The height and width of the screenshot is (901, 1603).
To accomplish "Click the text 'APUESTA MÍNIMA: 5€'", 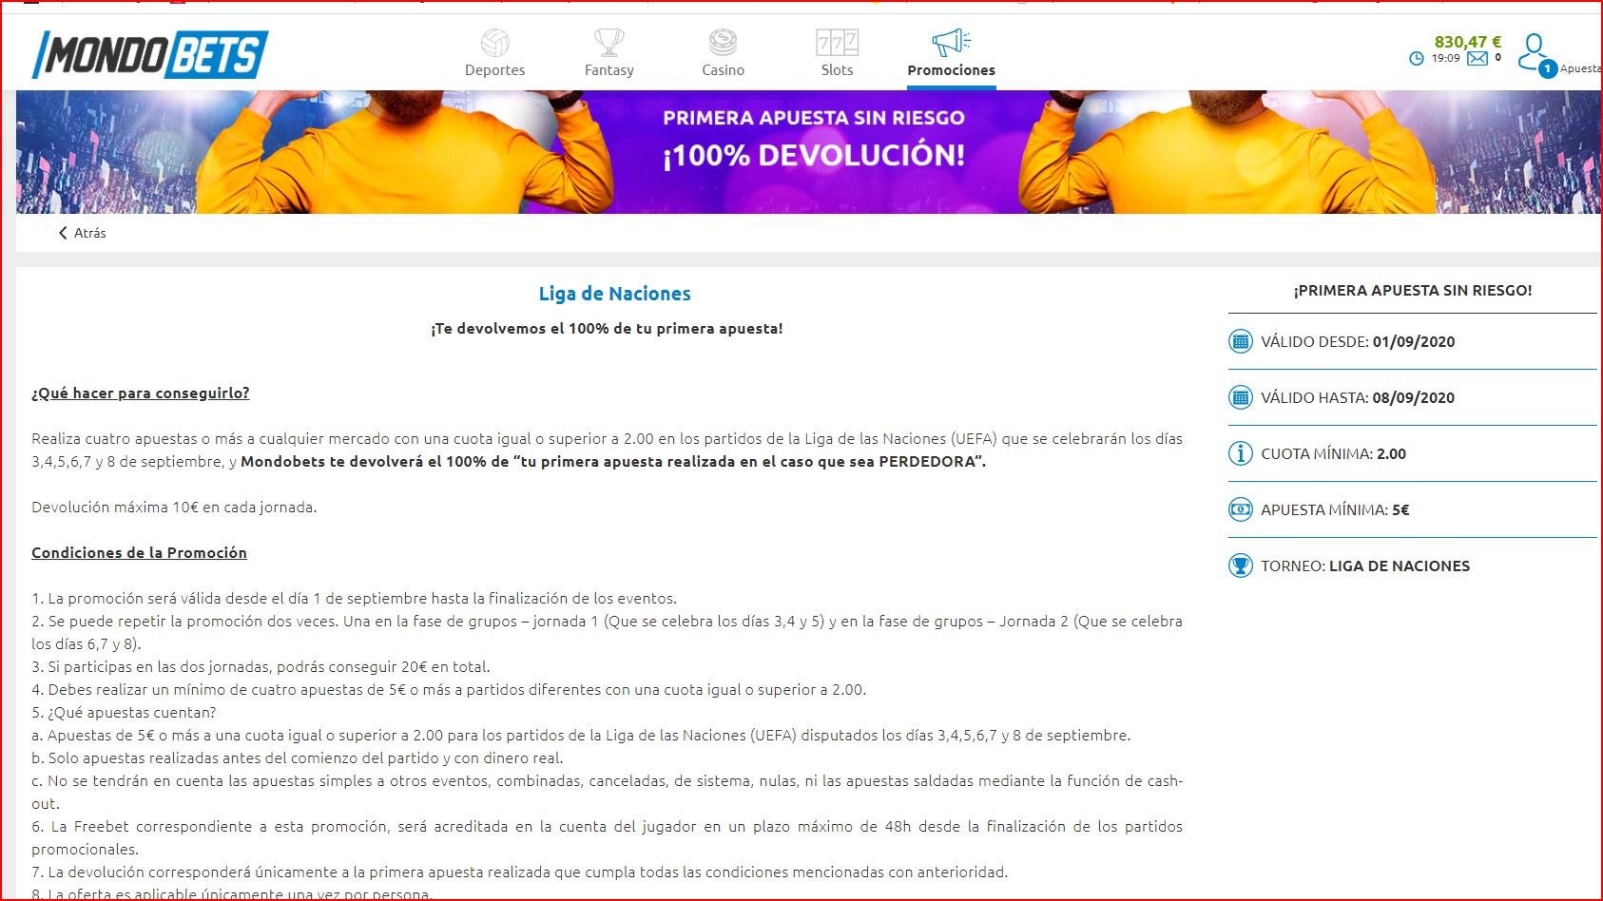I will pos(1335,510).
